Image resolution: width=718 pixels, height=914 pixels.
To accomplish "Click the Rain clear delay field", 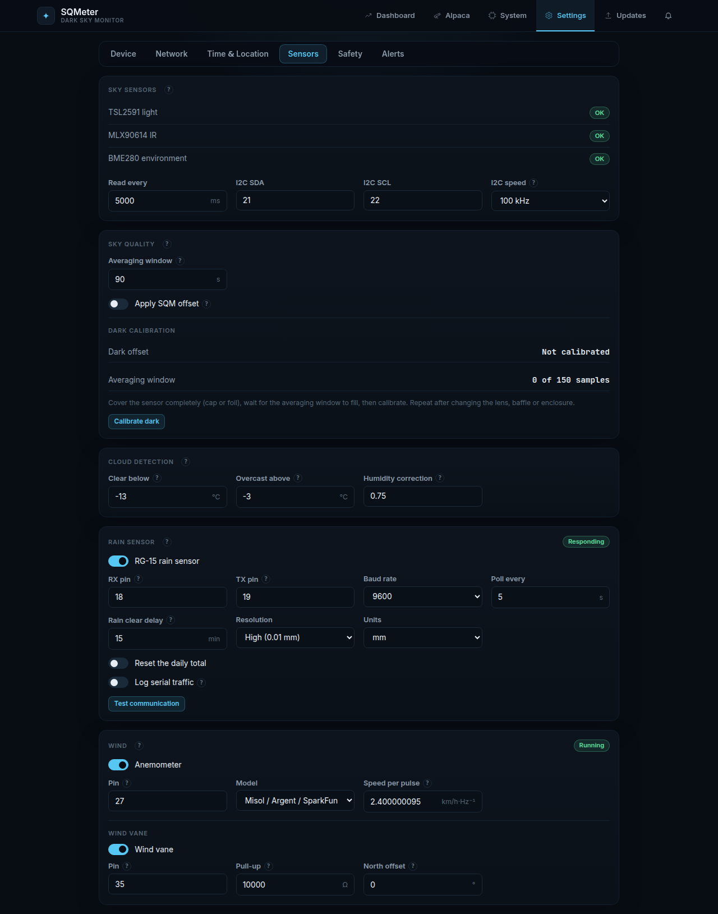I will [x=168, y=639].
